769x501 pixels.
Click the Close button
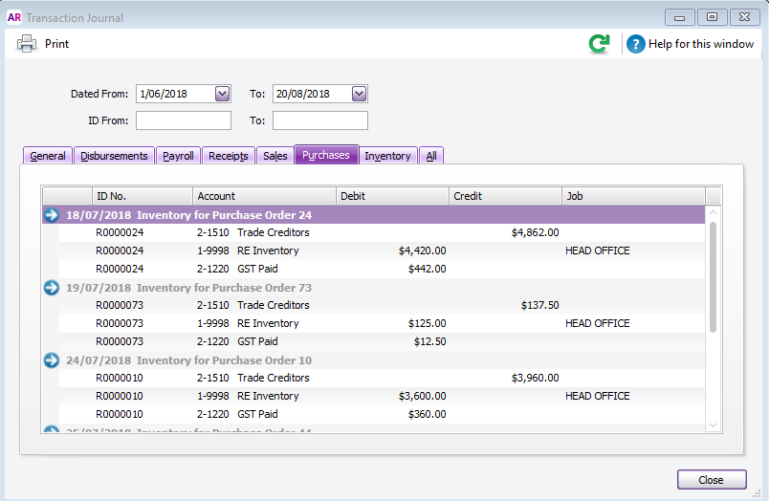(712, 480)
